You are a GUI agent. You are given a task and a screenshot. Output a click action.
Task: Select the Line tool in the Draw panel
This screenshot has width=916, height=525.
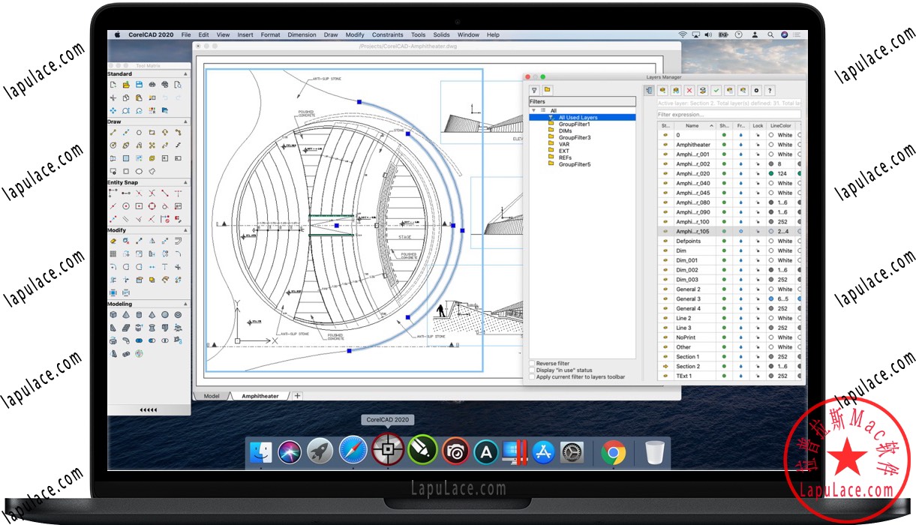click(x=114, y=132)
